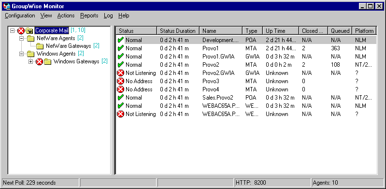The width and height of the screenshot is (386, 189).
Task: Select the Corporate Mail tree item
Action: (x=52, y=30)
